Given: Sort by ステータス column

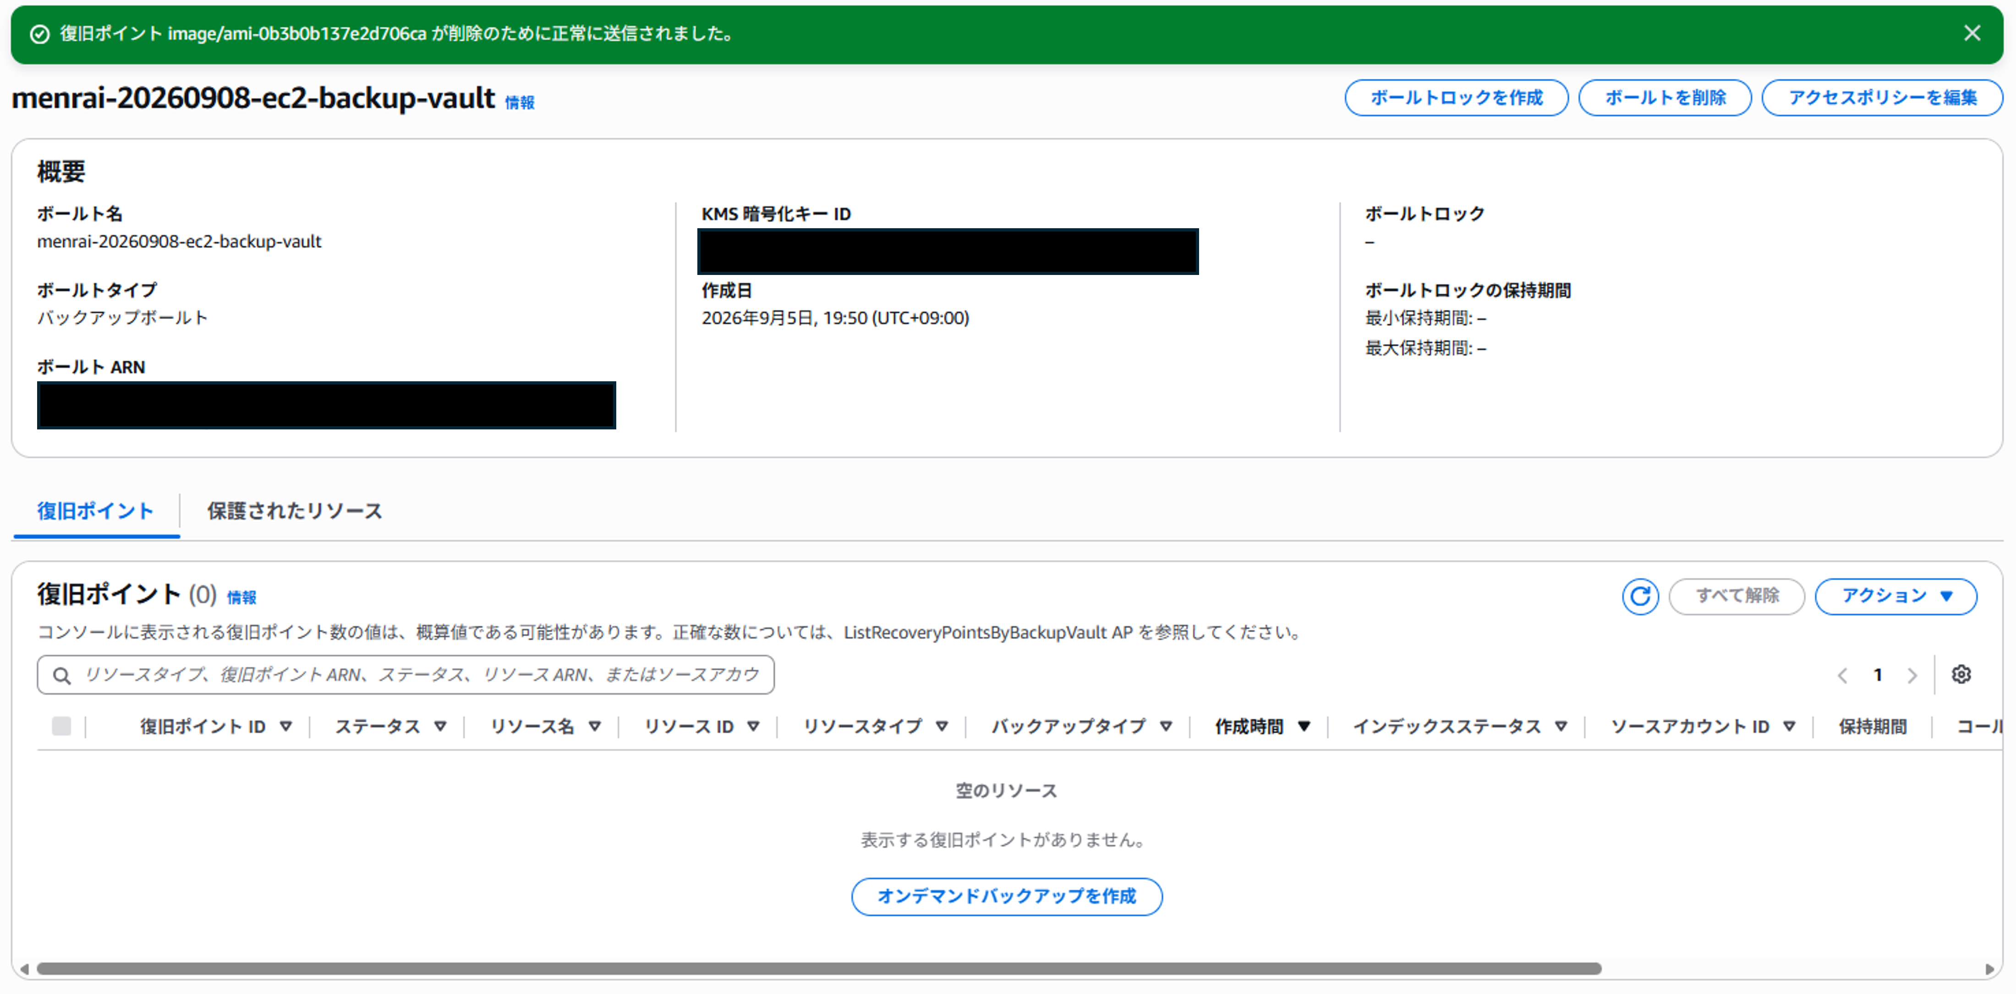Looking at the screenshot, I should [x=391, y=726].
